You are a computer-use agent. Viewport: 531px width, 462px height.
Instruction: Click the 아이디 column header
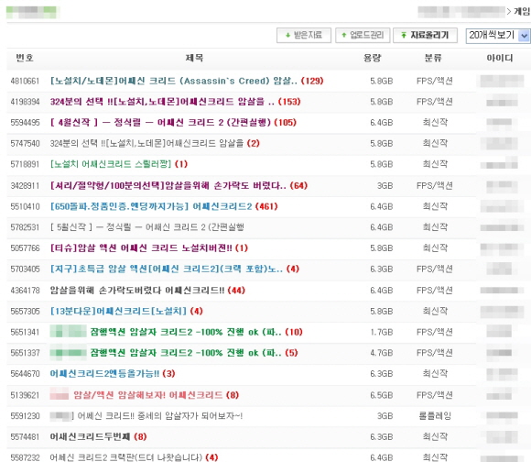tap(500, 58)
